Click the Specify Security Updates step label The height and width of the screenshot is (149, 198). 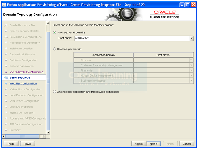(25, 31)
